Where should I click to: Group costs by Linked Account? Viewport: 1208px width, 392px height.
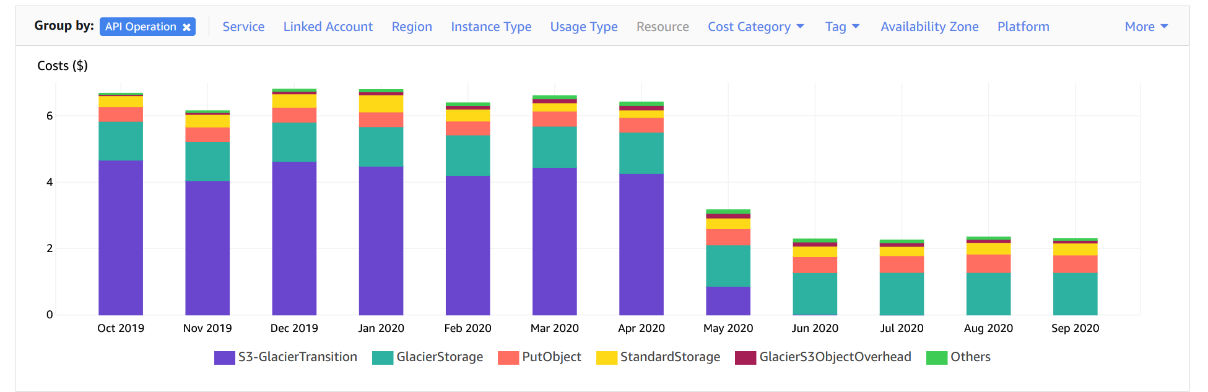tap(328, 27)
